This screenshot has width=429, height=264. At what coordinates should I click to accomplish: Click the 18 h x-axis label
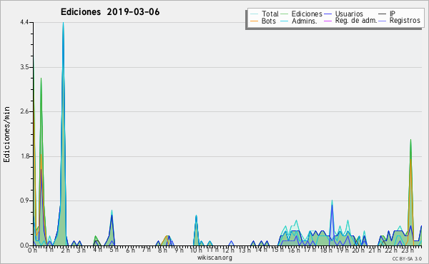click(326, 250)
